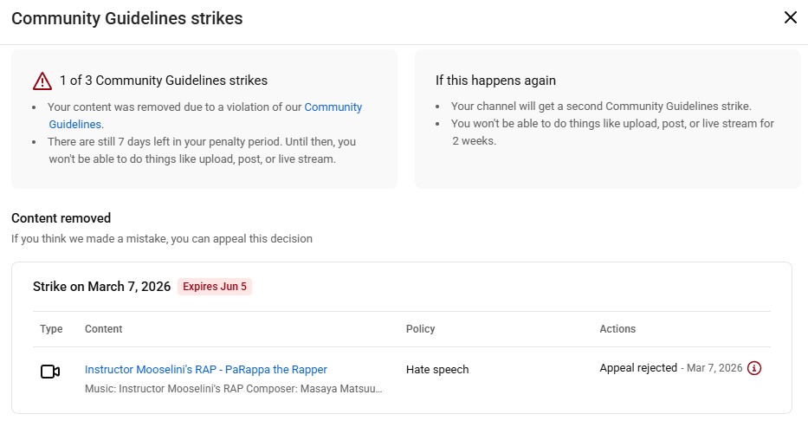Viewport: 808px width, 427px height.
Task: Click the appeal this decision hint text
Action: pos(162,238)
